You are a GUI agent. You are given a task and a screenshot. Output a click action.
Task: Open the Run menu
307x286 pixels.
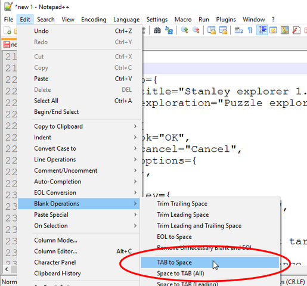tap(204, 20)
